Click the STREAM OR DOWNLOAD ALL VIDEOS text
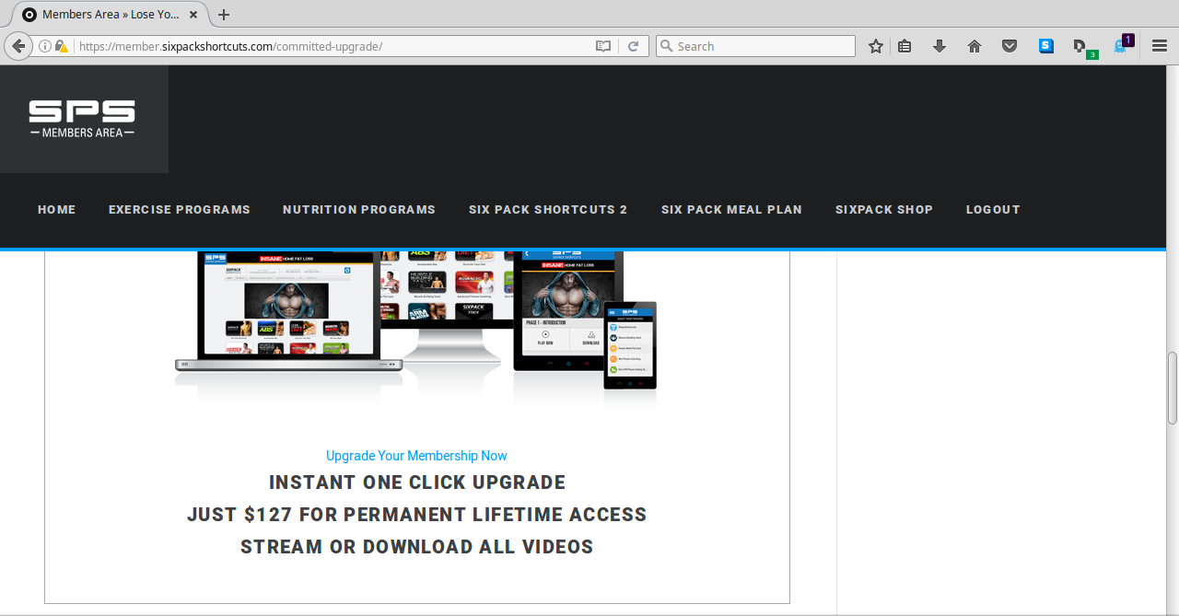Screen dimensions: 1179x616 pyautogui.click(x=417, y=547)
